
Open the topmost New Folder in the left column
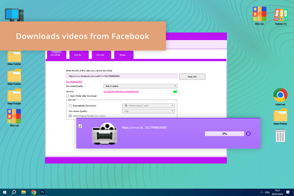[x=14, y=56]
